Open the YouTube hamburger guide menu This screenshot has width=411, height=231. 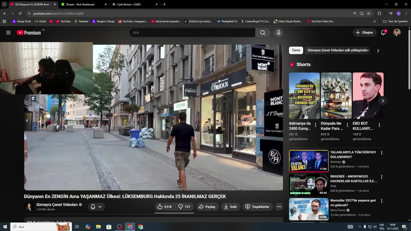[8, 32]
